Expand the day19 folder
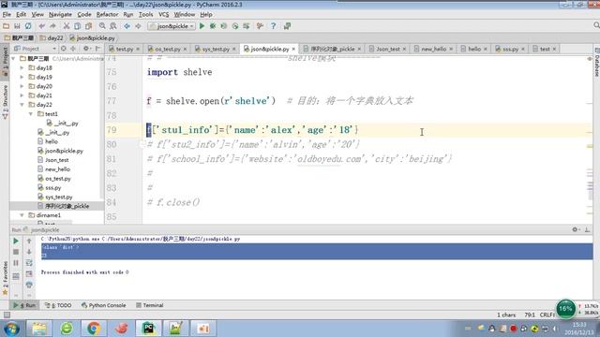This screenshot has width=600, height=337. 22,77
